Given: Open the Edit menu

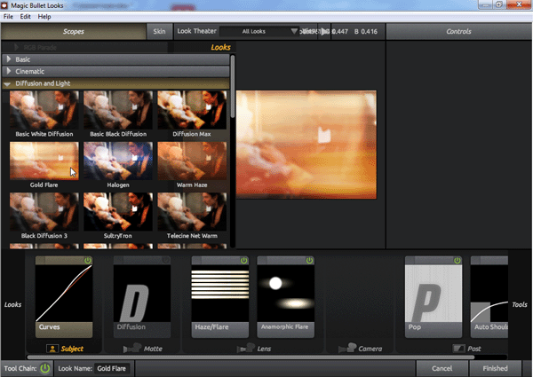Looking at the screenshot, I should (25, 17).
